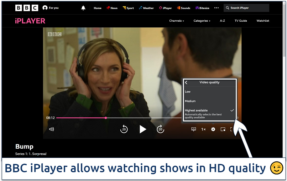Image resolution: width=287 pixels, height=181 pixels.
Task: Click the Bump programme title
Action: pos(24,147)
